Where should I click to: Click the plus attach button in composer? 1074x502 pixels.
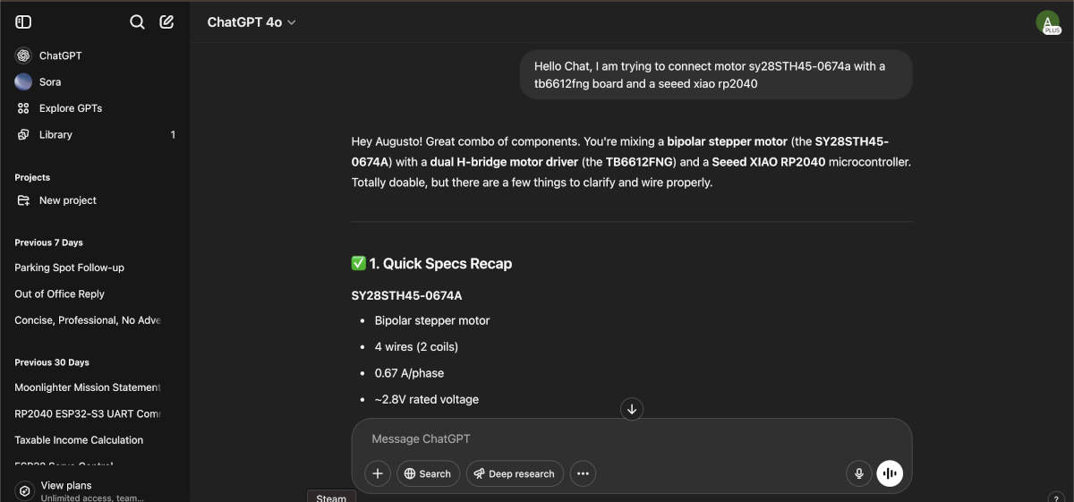point(378,473)
